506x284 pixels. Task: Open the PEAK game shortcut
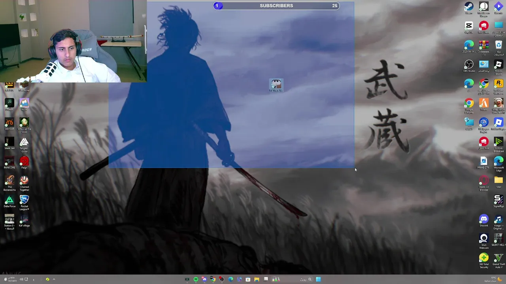pyautogui.click(x=24, y=105)
